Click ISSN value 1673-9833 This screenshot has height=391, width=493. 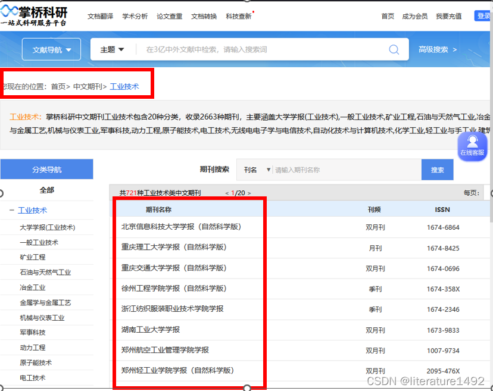pyautogui.click(x=443, y=330)
